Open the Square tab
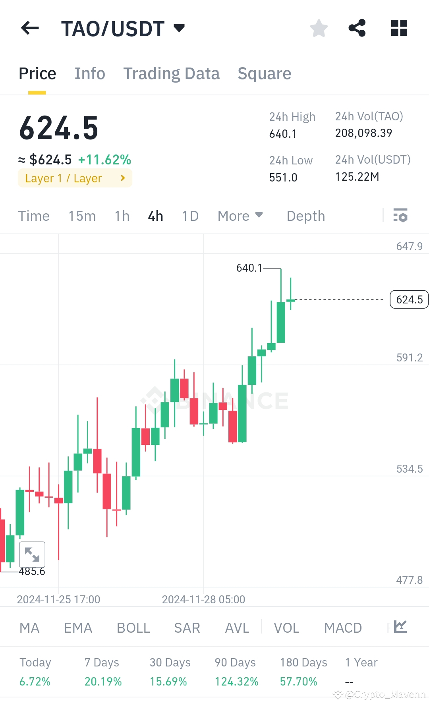This screenshot has height=703, width=429. click(264, 73)
